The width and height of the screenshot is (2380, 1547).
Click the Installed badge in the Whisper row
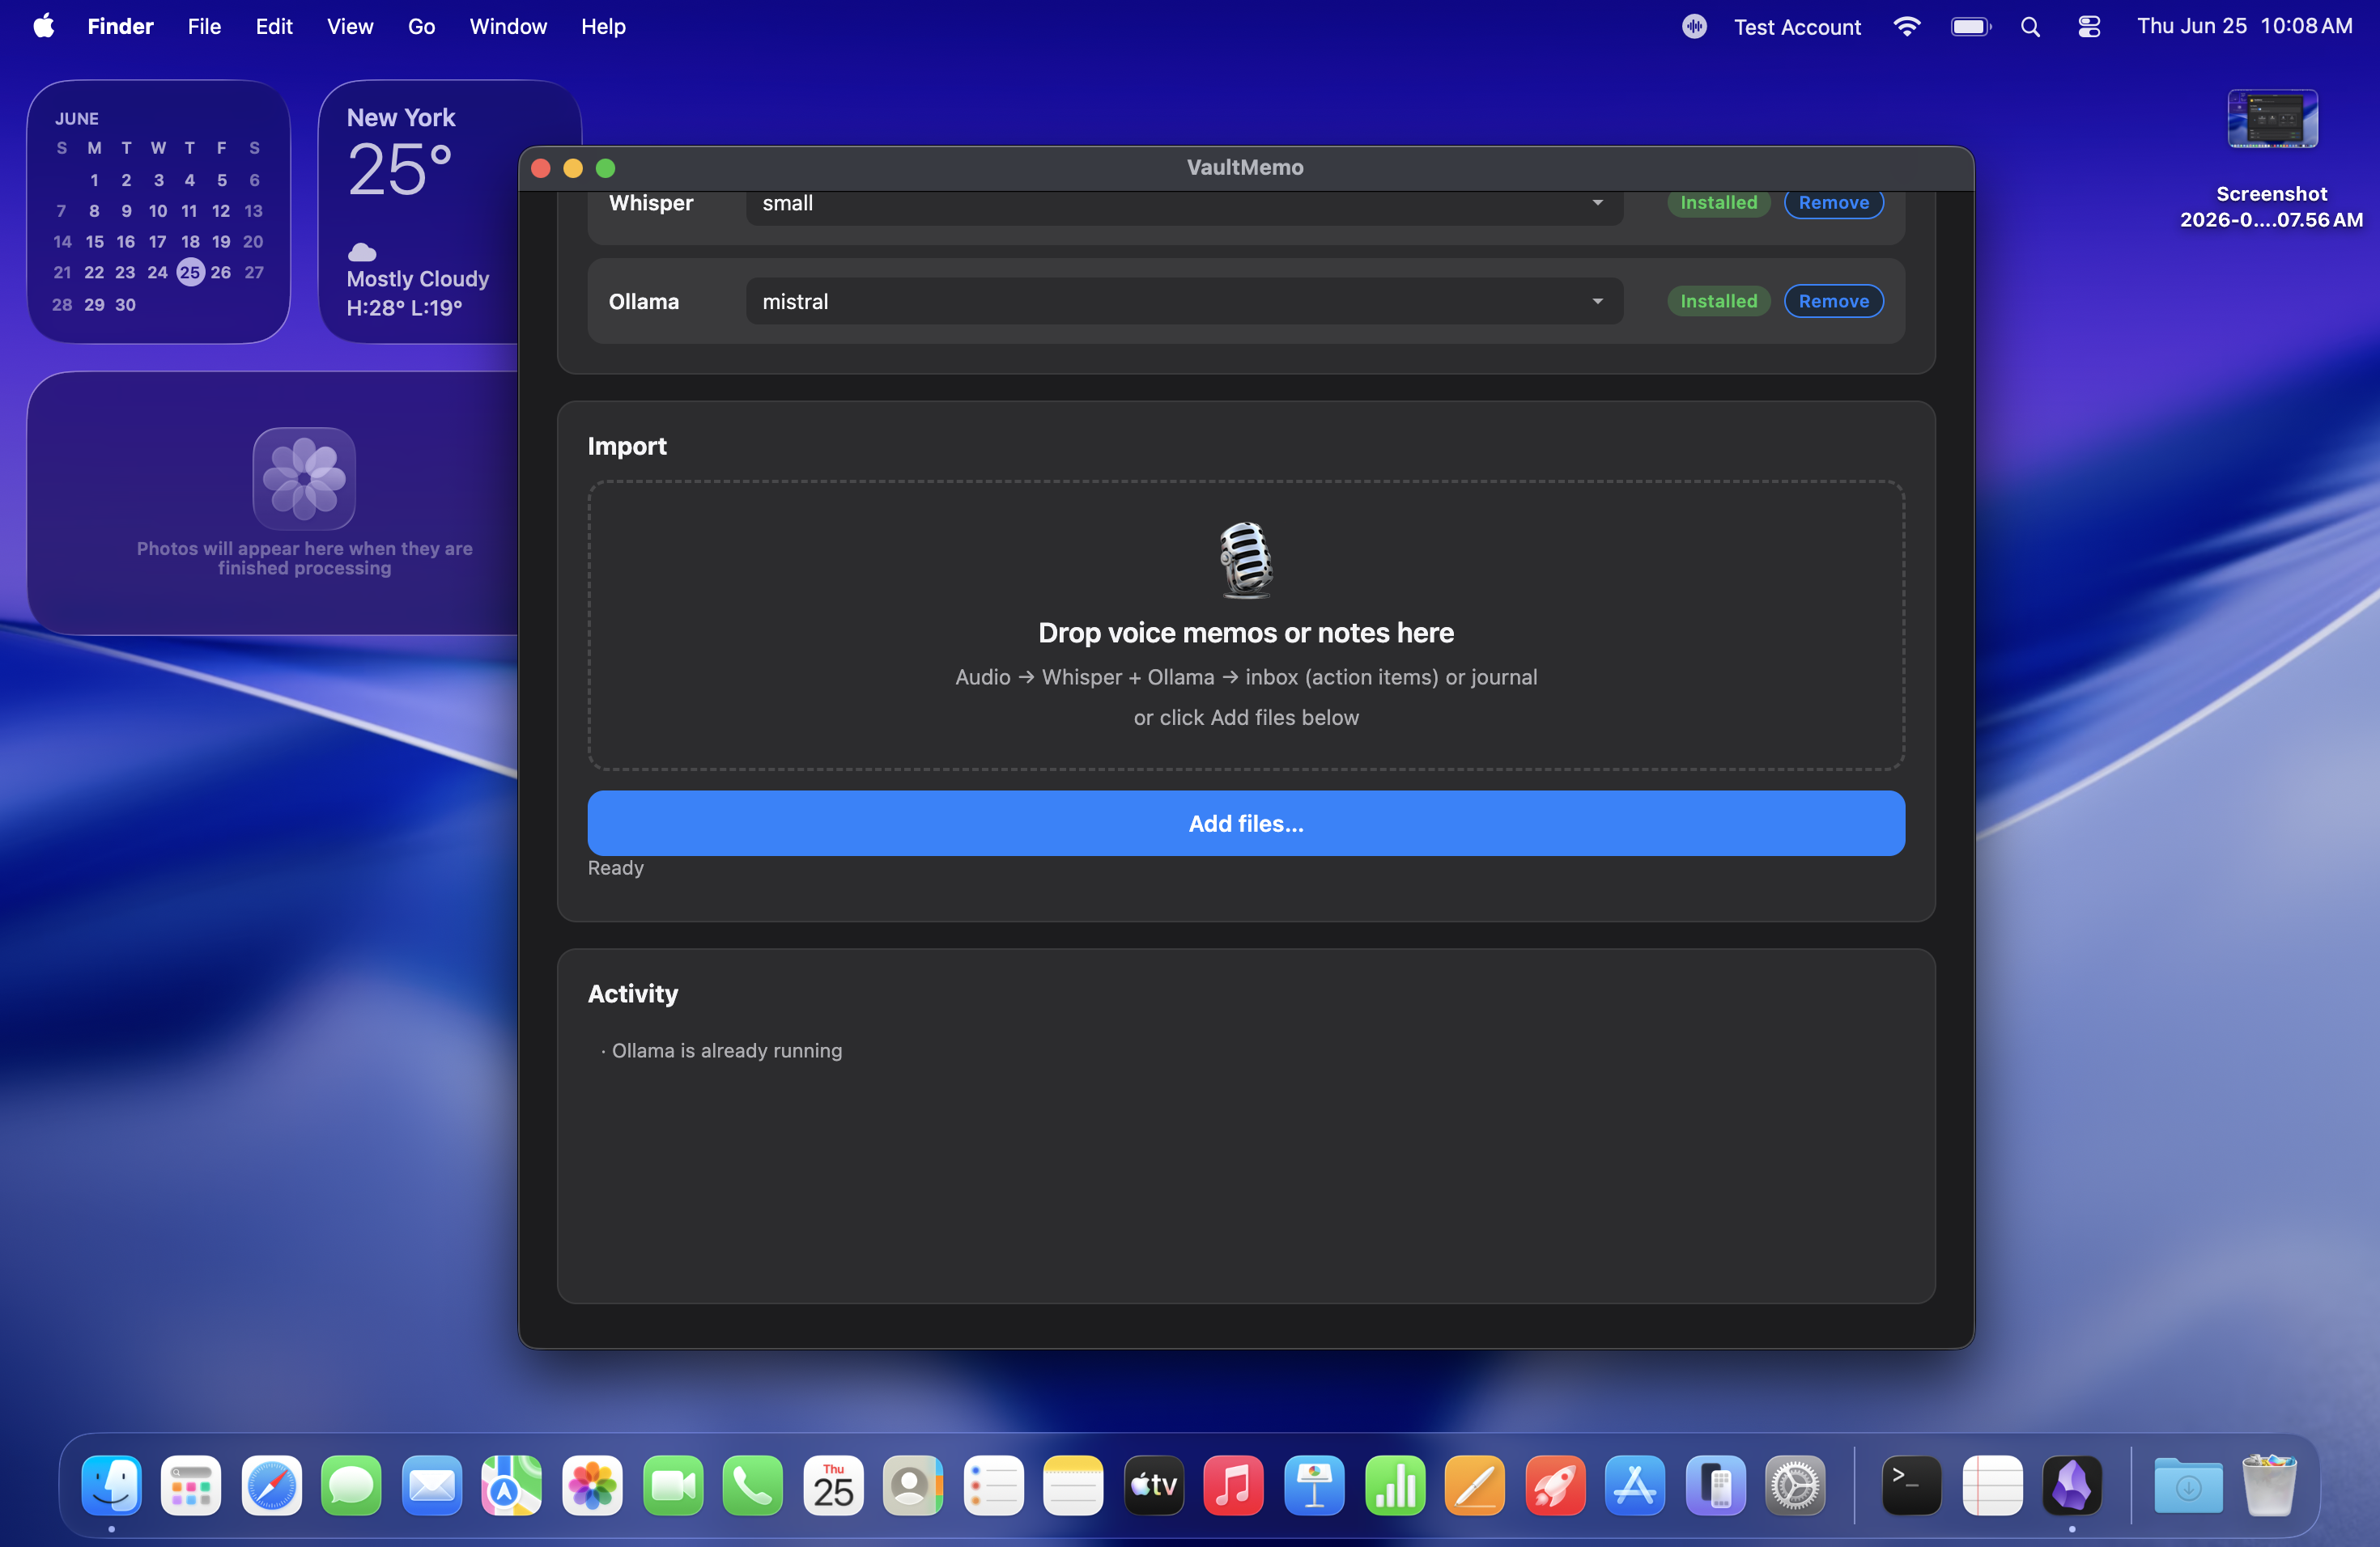[x=1718, y=203]
